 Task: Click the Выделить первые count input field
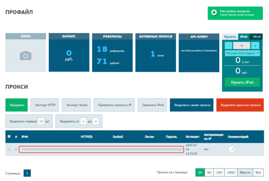41,121
